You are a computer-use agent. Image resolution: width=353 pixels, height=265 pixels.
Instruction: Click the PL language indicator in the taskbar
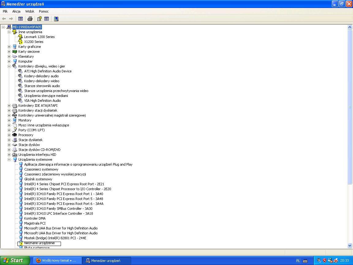coord(298,261)
